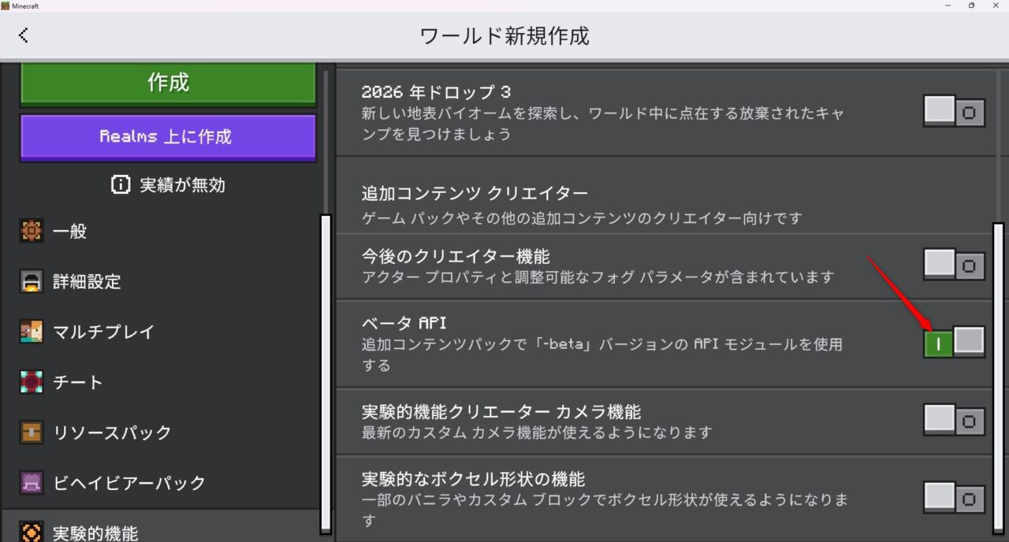The image size is (1009, 542).
Task: Enable 実験的機能クリエーター カメラ機能 toggle
Action: point(955,420)
